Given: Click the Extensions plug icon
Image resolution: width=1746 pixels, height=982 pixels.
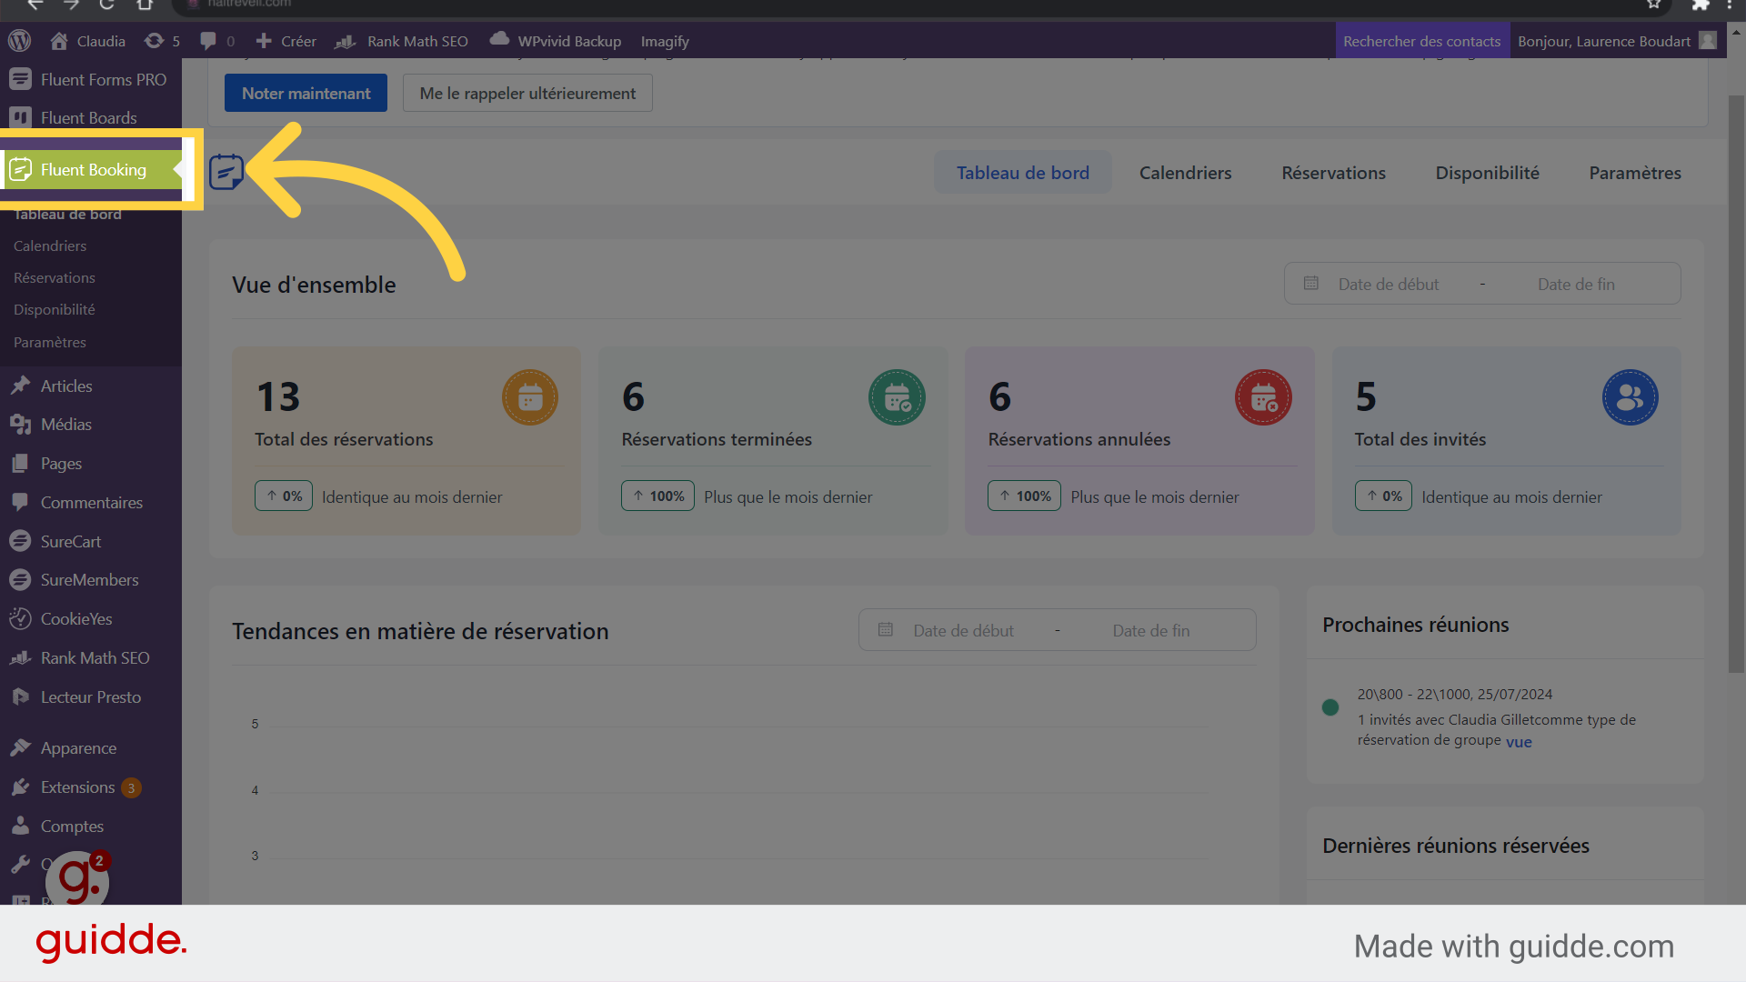Looking at the screenshot, I should 20,787.
